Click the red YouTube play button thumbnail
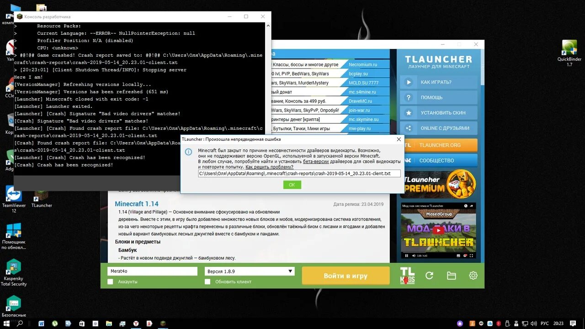Viewport: 585px width, 329px height. 439,231
